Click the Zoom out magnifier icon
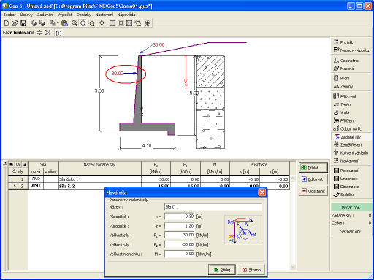The width and height of the screenshot is (374, 280). click(x=83, y=23)
